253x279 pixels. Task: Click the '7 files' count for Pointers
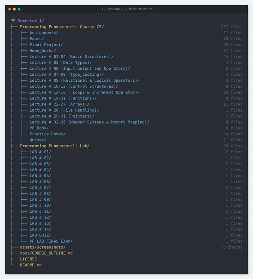pyautogui.click(x=234, y=116)
